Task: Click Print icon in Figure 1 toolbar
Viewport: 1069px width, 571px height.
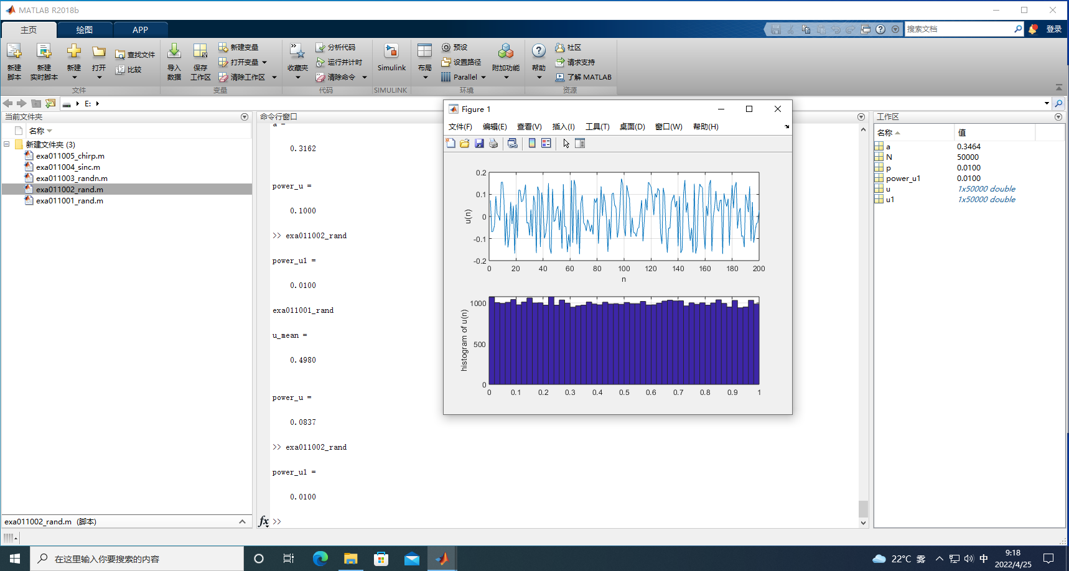Action: tap(493, 143)
